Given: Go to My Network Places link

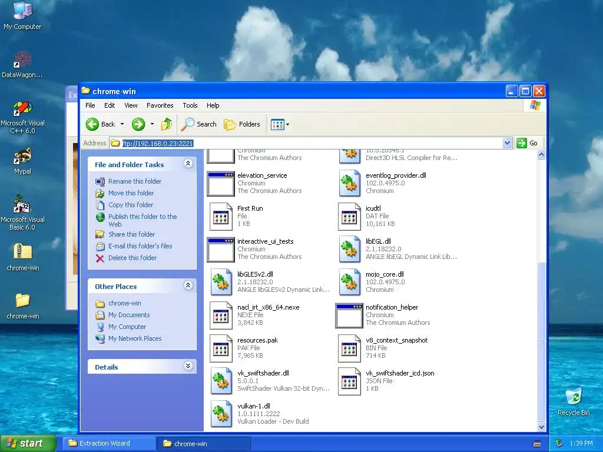Looking at the screenshot, I should tap(135, 338).
